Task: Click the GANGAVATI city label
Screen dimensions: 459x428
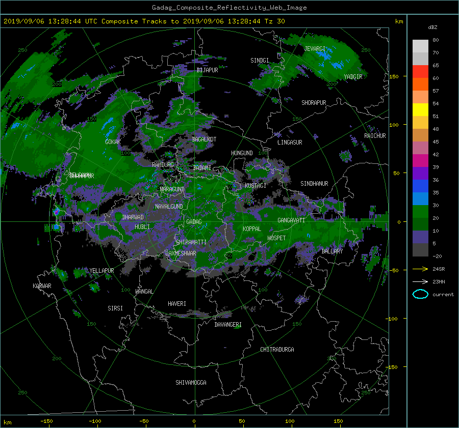Action: pos(291,220)
